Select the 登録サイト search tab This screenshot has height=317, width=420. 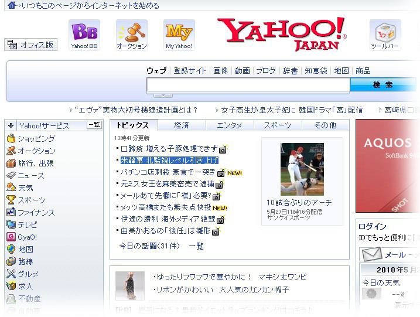tap(190, 70)
